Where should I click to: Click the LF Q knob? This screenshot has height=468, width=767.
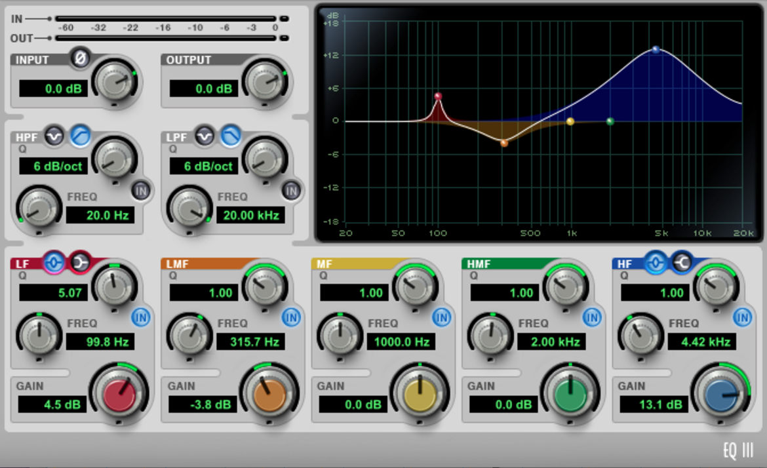(115, 286)
